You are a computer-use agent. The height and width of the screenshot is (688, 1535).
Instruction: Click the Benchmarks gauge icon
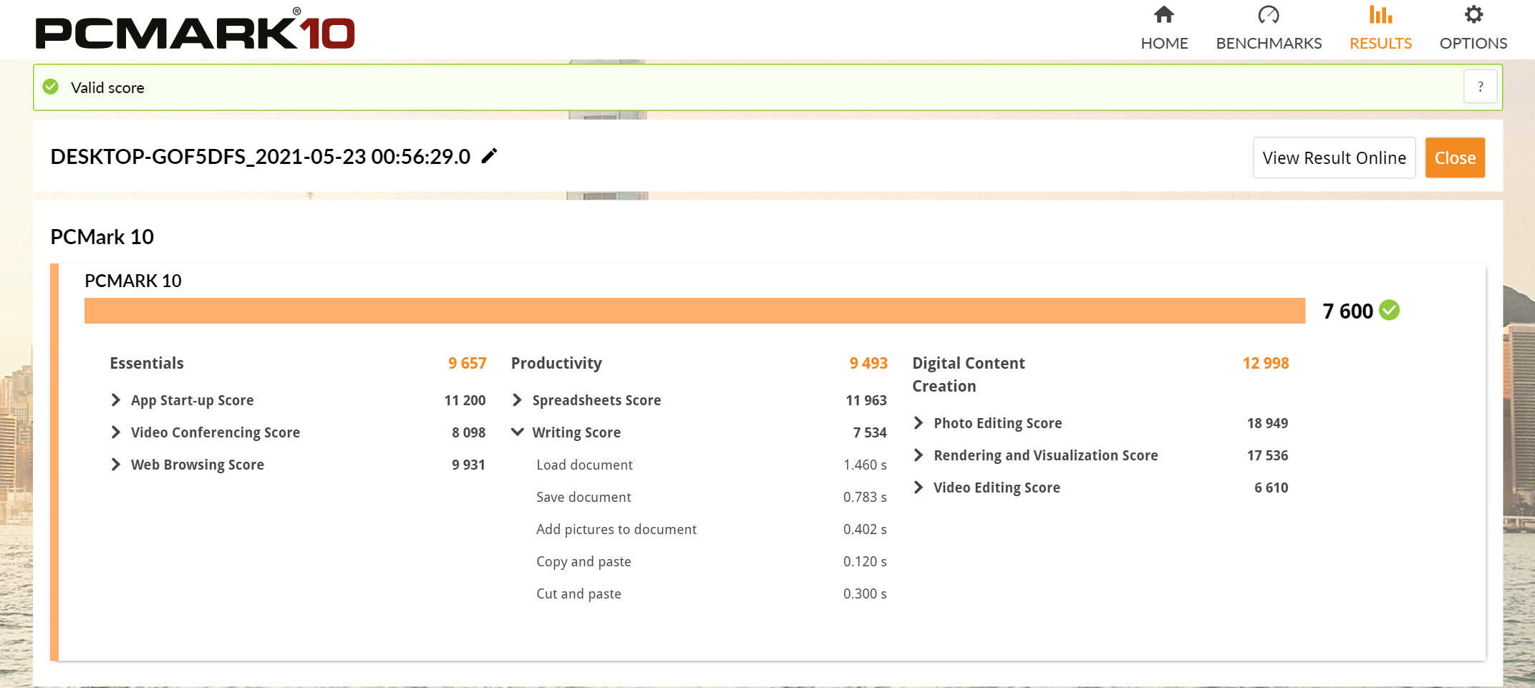[x=1269, y=14]
